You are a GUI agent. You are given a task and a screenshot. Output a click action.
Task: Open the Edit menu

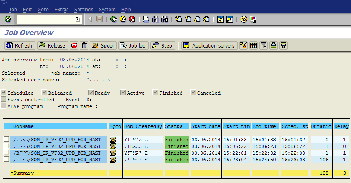pos(27,10)
